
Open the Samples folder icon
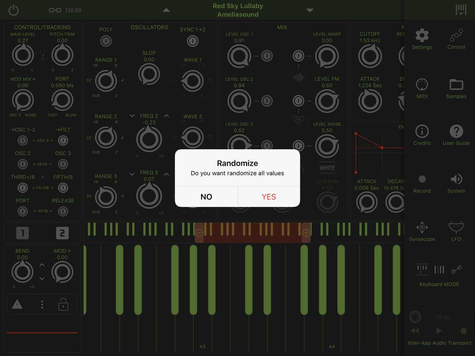[456, 85]
